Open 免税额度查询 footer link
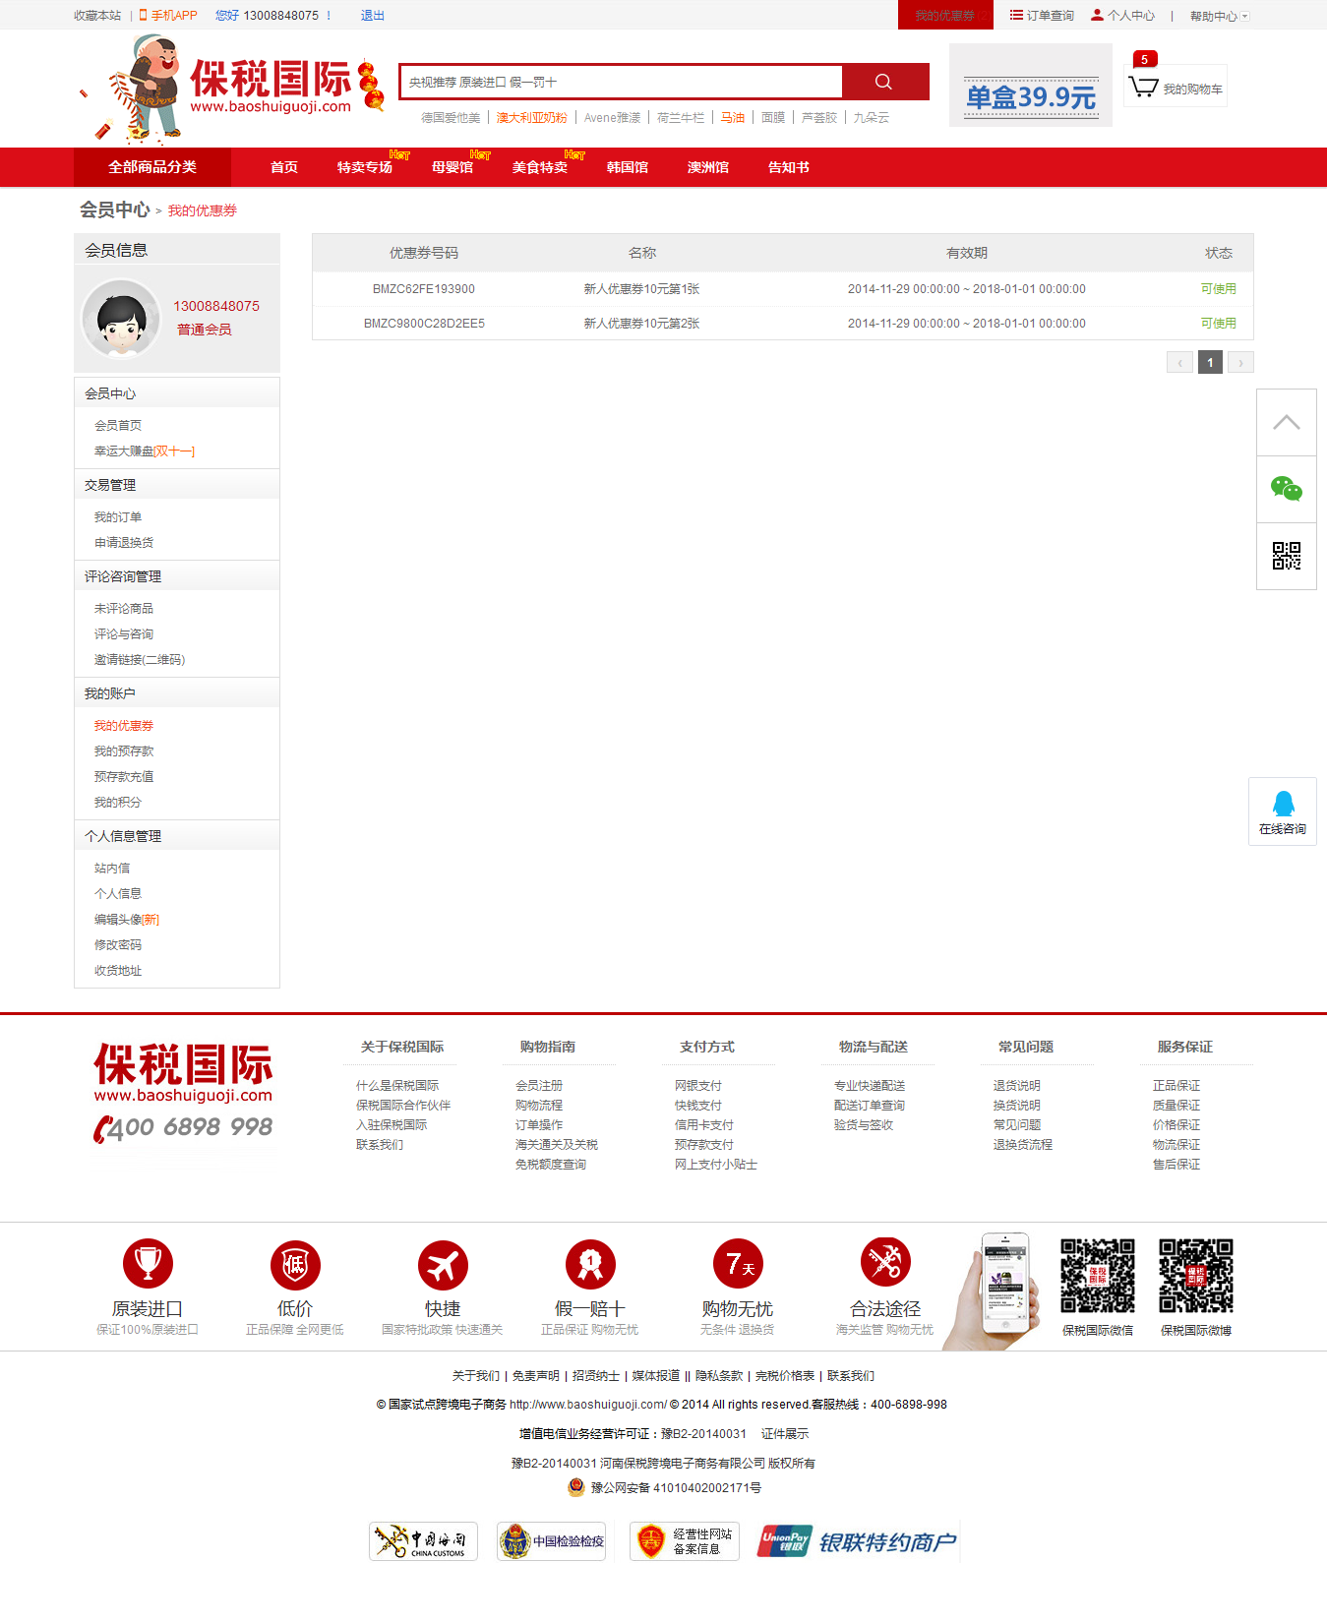Screen dimensions: 1327x1622 pyautogui.click(x=551, y=1164)
